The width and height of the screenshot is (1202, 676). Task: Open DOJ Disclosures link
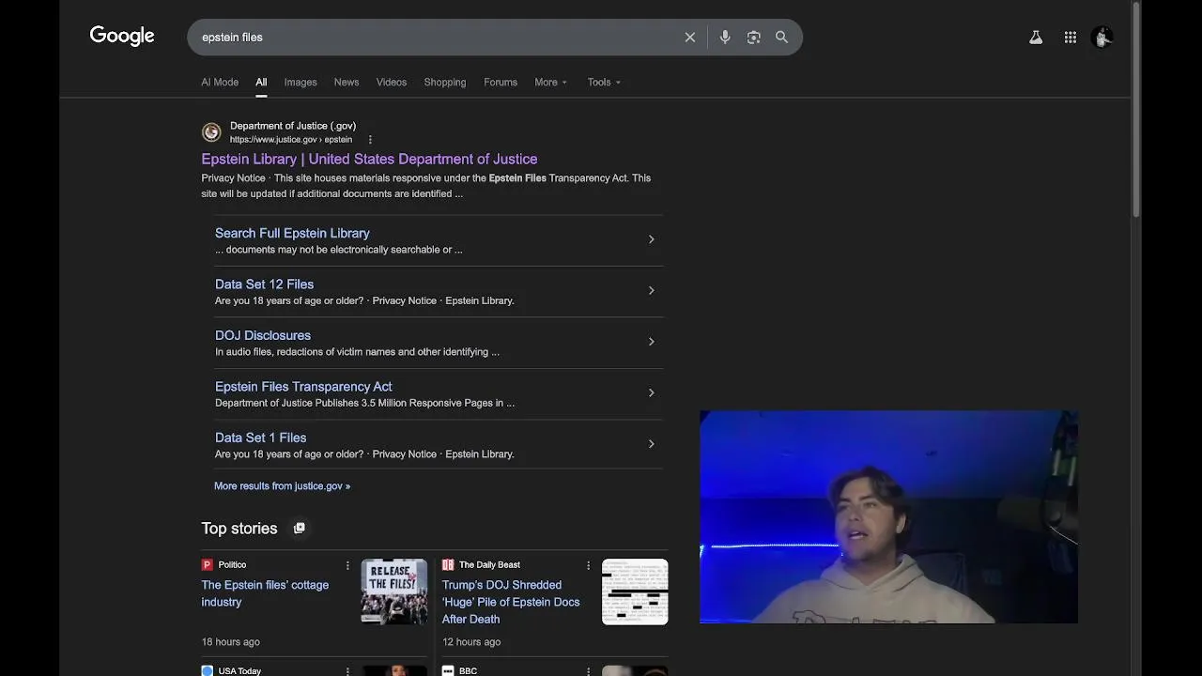pyautogui.click(x=263, y=335)
